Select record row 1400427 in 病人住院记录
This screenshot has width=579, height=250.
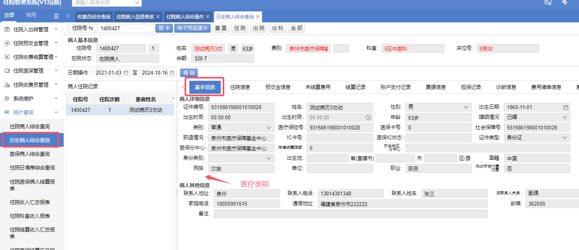click(x=120, y=110)
